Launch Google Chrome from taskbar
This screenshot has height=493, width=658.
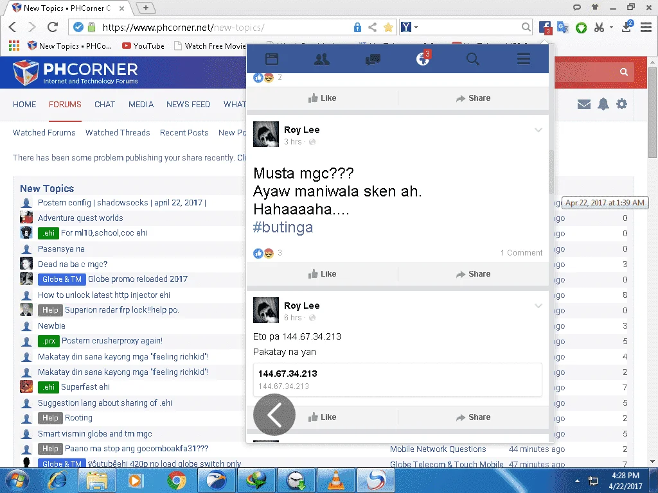177,480
